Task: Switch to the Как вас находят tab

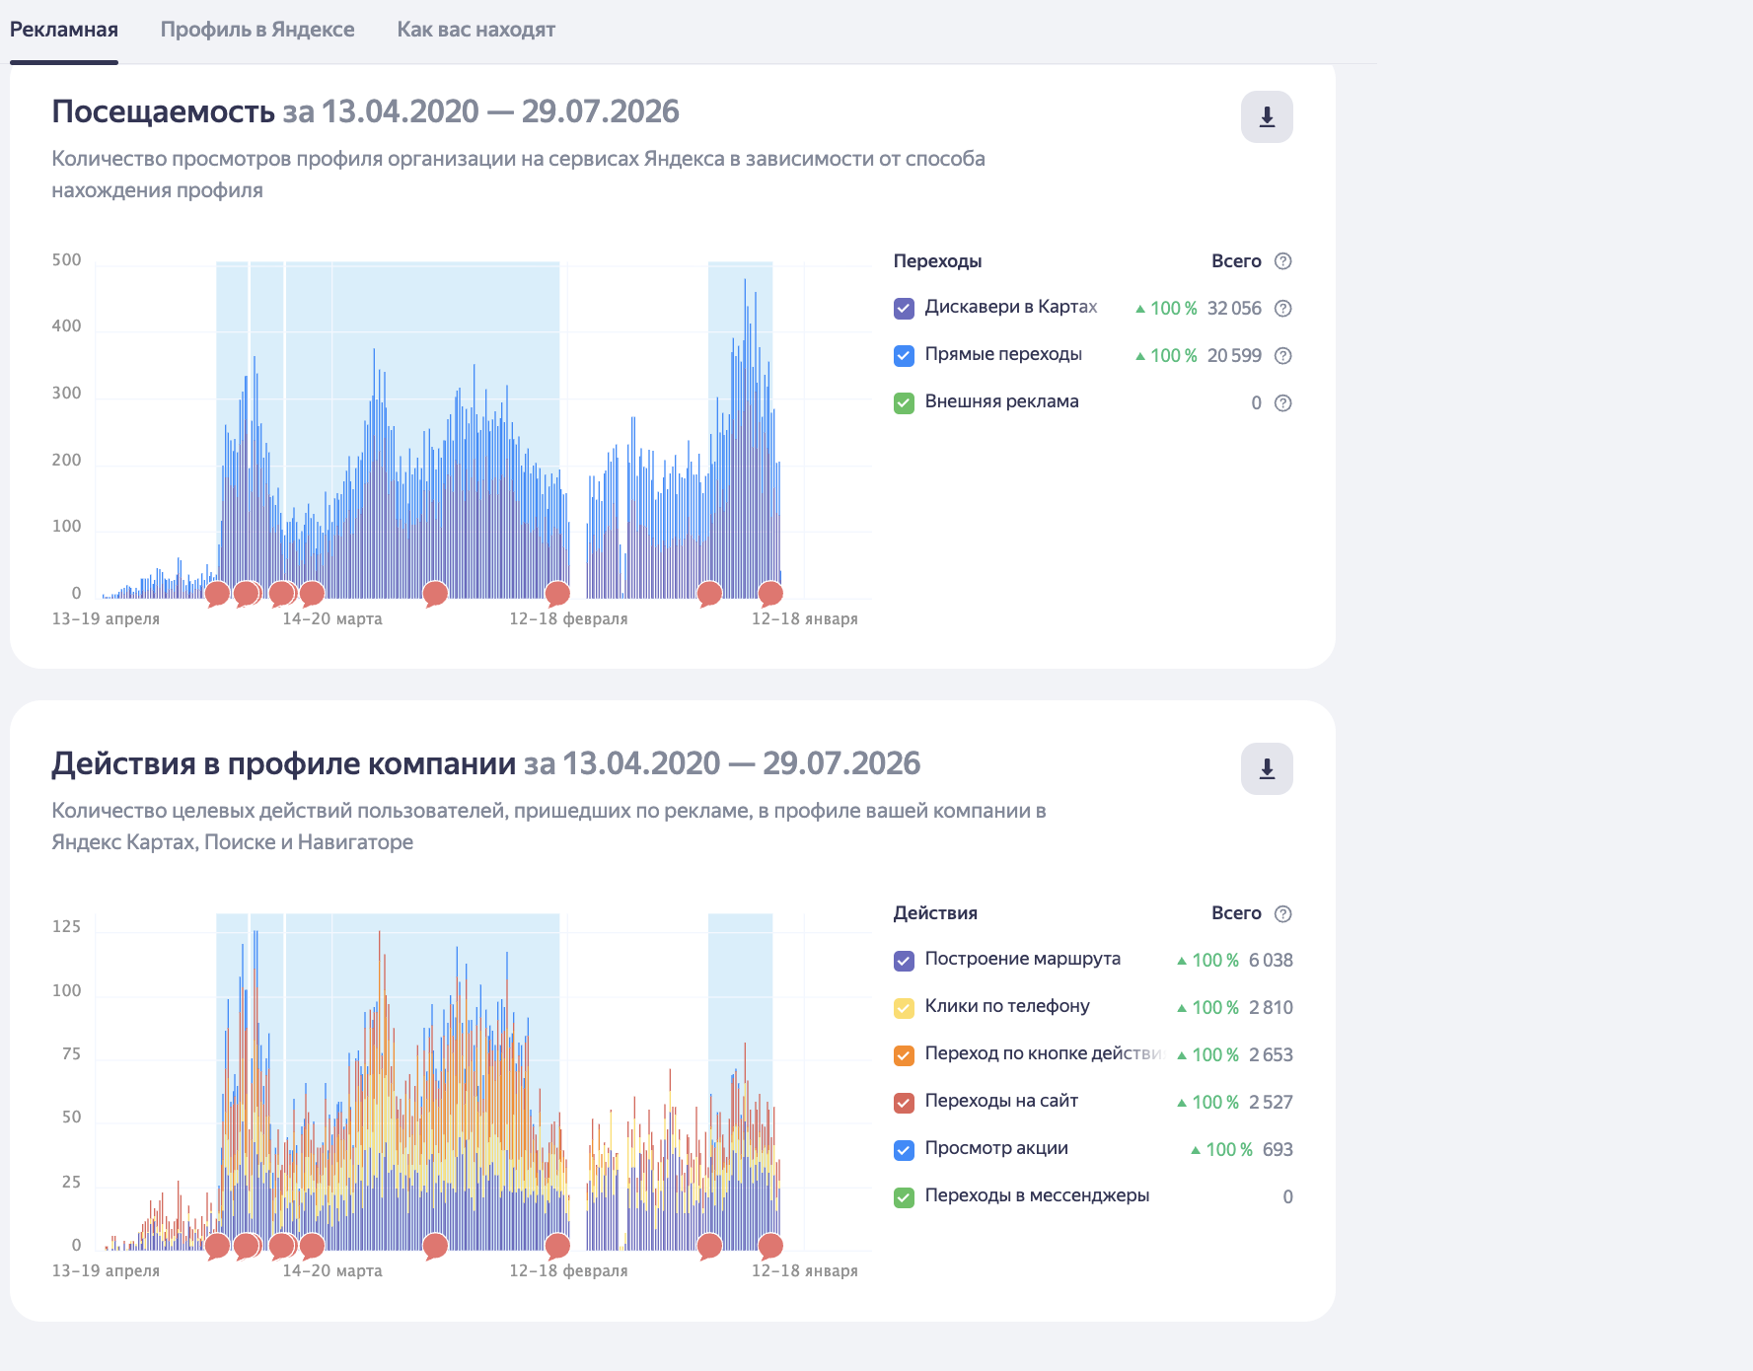Action: click(x=475, y=30)
